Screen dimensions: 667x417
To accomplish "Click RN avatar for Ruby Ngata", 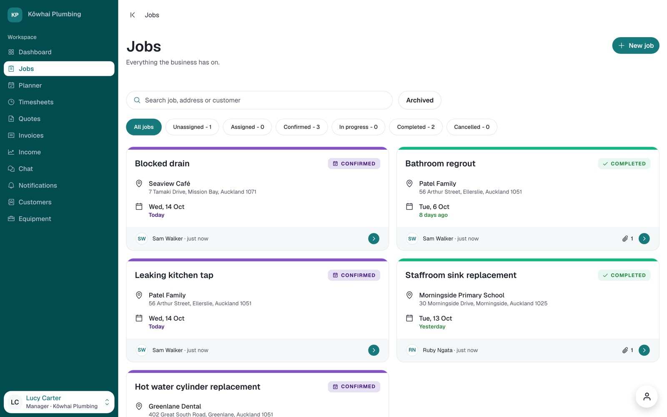I will click(x=412, y=350).
